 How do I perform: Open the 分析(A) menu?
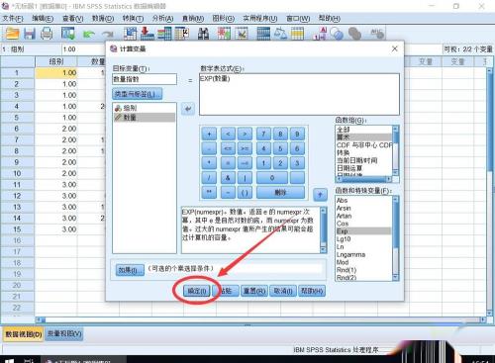(162, 19)
